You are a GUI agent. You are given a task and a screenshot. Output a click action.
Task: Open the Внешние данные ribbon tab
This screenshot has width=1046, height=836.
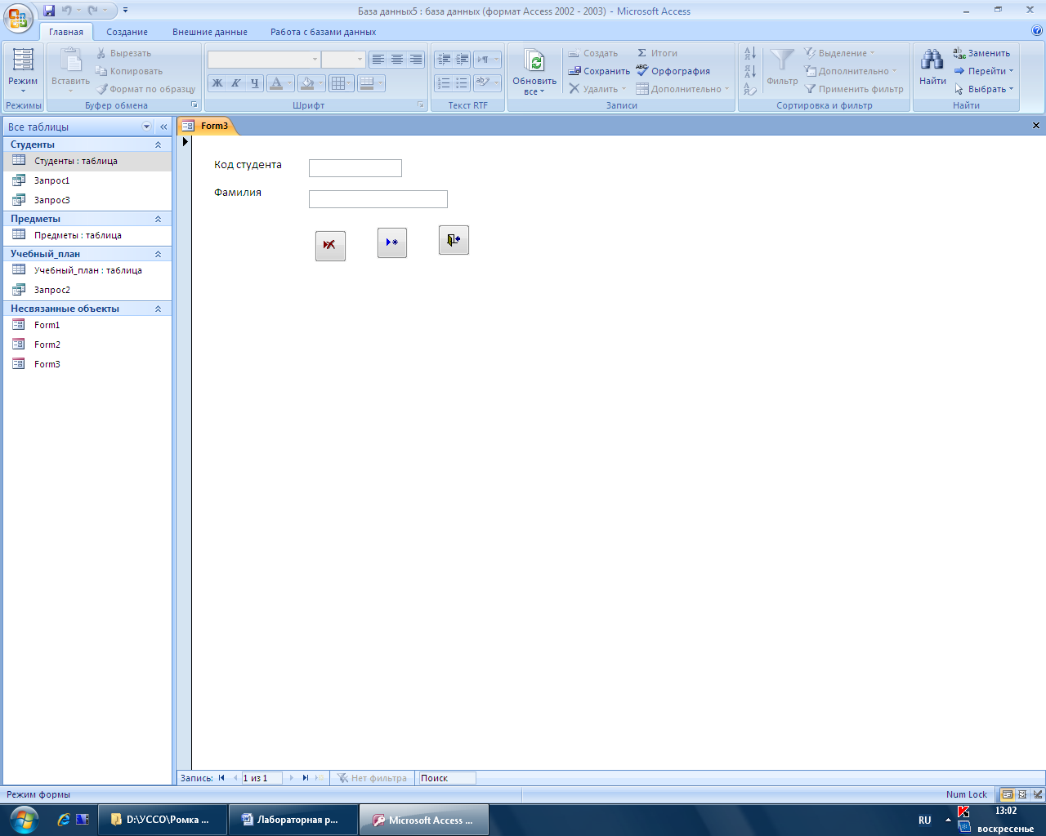click(210, 32)
